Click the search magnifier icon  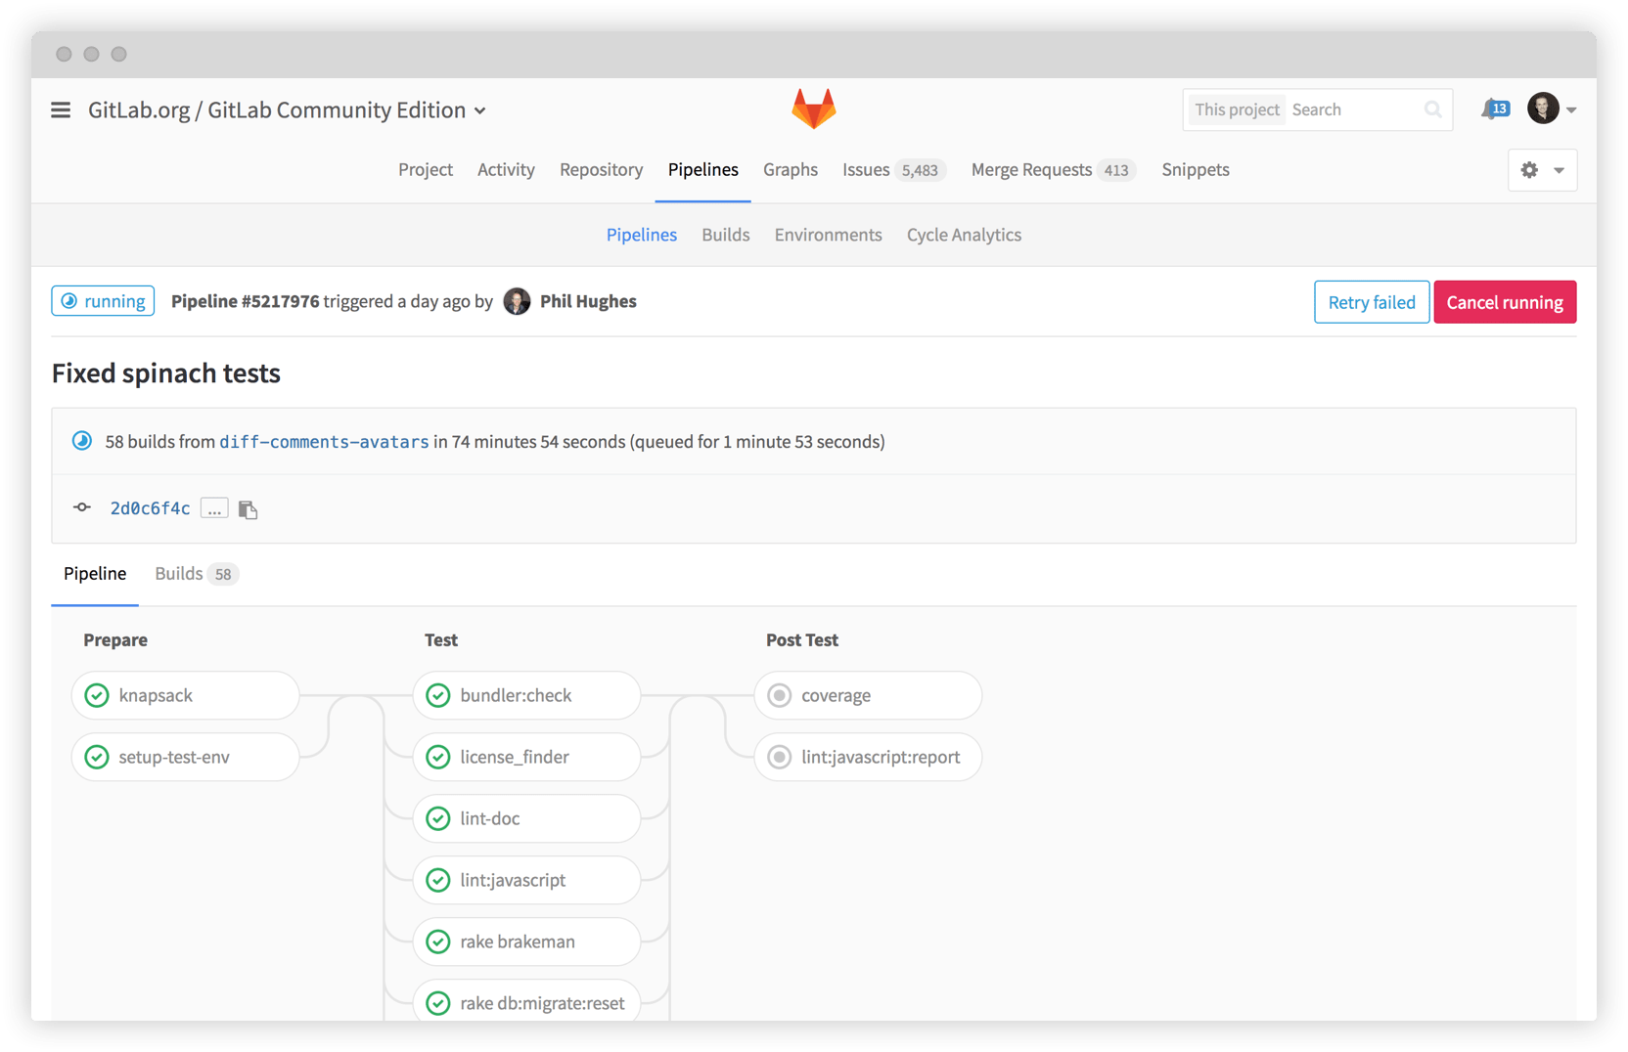coord(1432,110)
